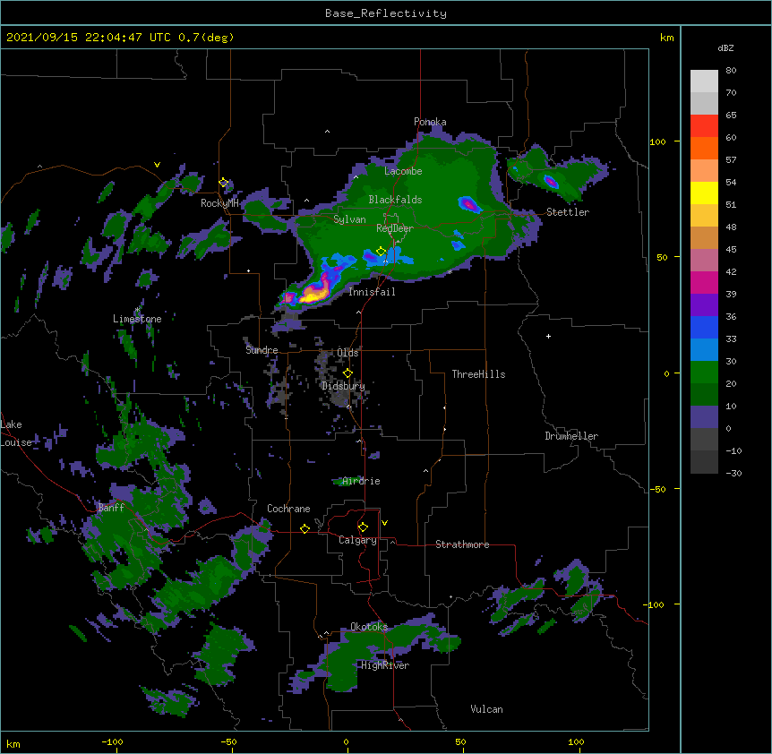
Task: Click the Airdrie label
Action: coord(361,481)
